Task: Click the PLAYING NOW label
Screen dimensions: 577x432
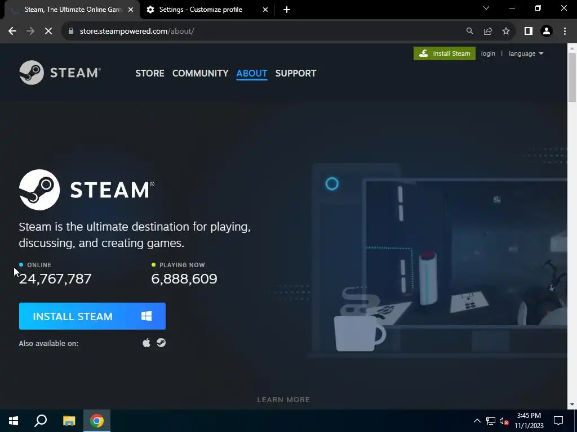Action: (182, 265)
